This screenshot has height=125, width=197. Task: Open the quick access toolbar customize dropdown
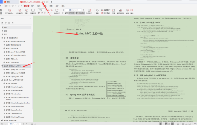(22, 6)
